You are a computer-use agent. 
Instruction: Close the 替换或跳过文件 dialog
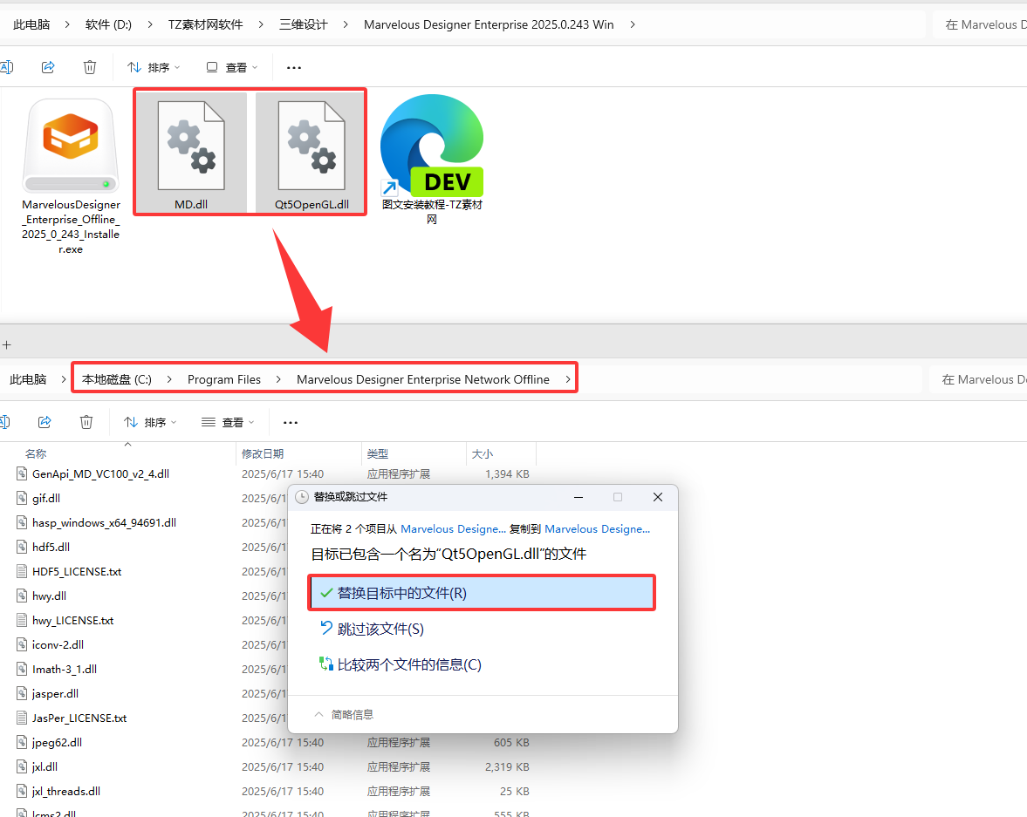(658, 497)
